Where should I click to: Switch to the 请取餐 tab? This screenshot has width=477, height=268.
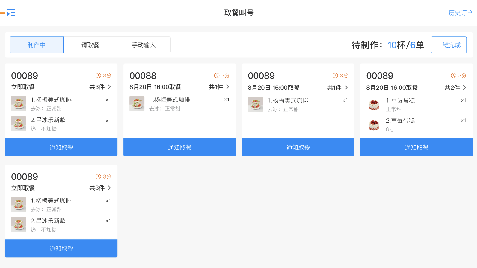tap(90, 45)
